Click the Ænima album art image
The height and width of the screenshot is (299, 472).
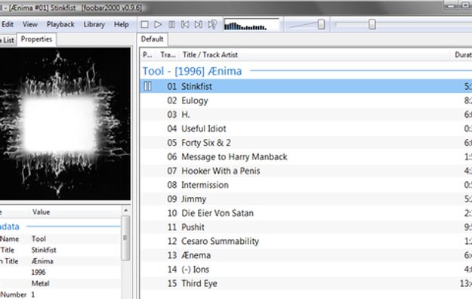(65, 124)
